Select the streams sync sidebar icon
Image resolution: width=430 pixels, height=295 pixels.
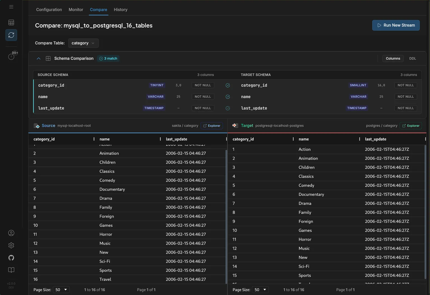pos(11,35)
